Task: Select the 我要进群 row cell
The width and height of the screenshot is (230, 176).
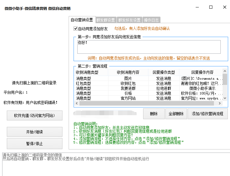Action: tap(128, 88)
